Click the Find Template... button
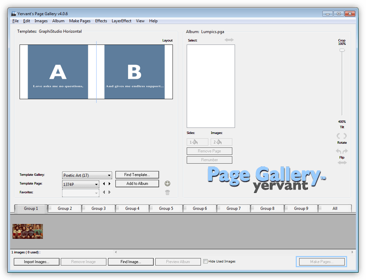366x280 pixels. click(137, 175)
